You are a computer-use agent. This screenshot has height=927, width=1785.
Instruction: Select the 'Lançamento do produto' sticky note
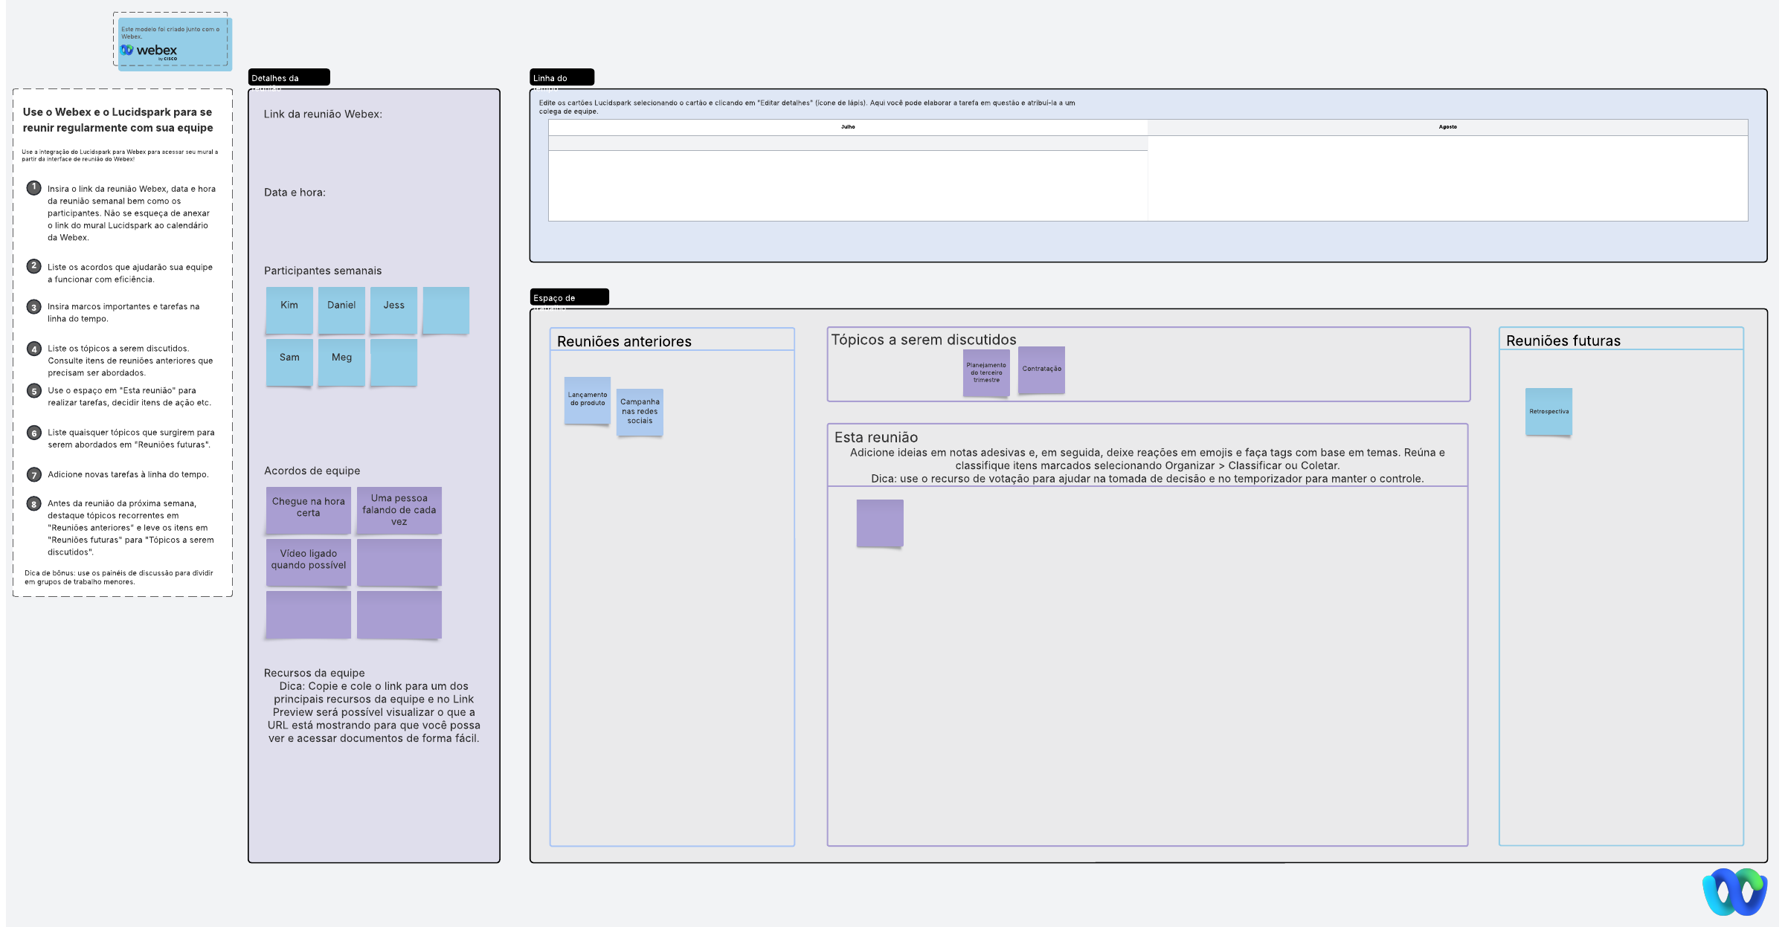tap(587, 400)
